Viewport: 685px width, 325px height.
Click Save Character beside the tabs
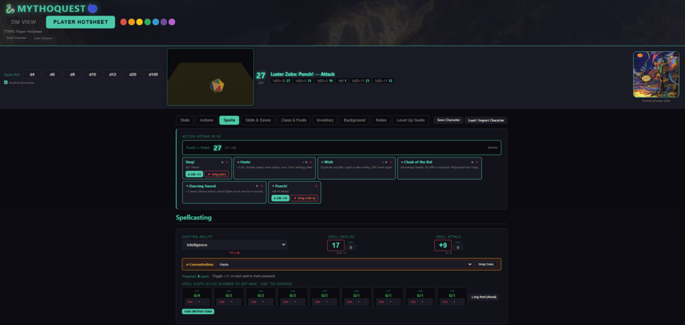click(448, 120)
